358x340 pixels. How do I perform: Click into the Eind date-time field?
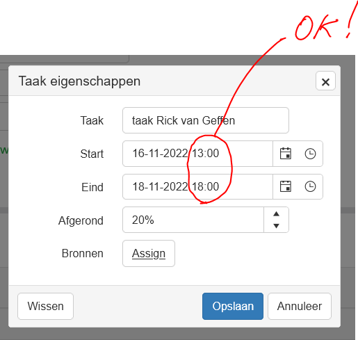tap(197, 186)
